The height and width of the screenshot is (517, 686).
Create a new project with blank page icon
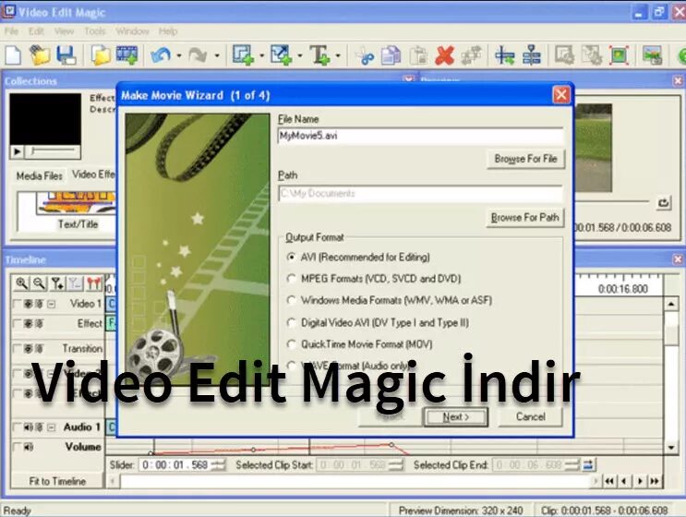pyautogui.click(x=13, y=55)
